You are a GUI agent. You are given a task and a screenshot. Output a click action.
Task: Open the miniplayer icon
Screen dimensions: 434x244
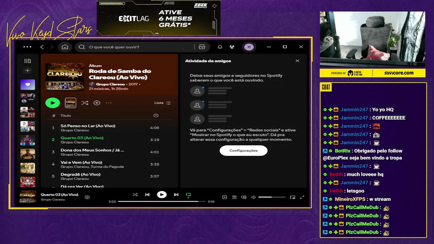point(293,197)
